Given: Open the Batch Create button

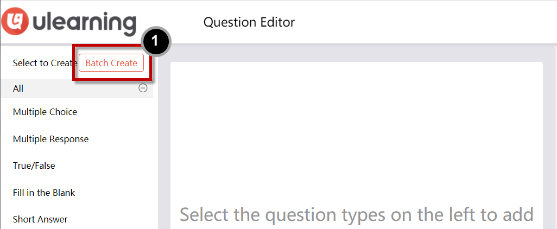Looking at the screenshot, I should pos(111,63).
